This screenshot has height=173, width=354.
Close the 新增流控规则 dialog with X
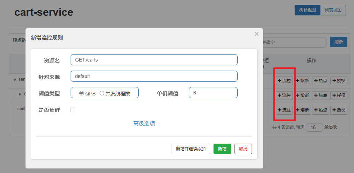257,34
